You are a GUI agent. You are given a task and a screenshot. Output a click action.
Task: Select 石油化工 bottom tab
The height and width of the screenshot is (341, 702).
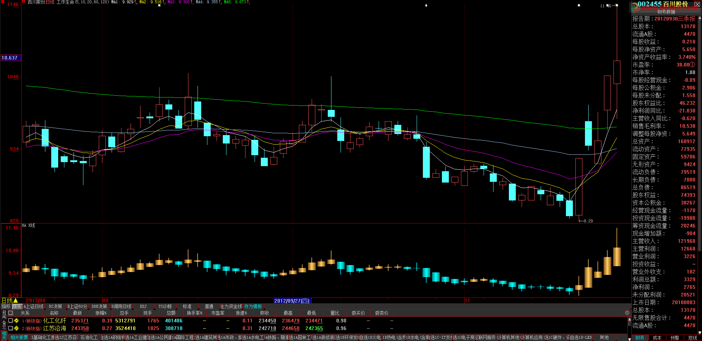pyautogui.click(x=89, y=338)
